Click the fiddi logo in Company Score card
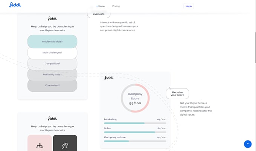 point(109,78)
